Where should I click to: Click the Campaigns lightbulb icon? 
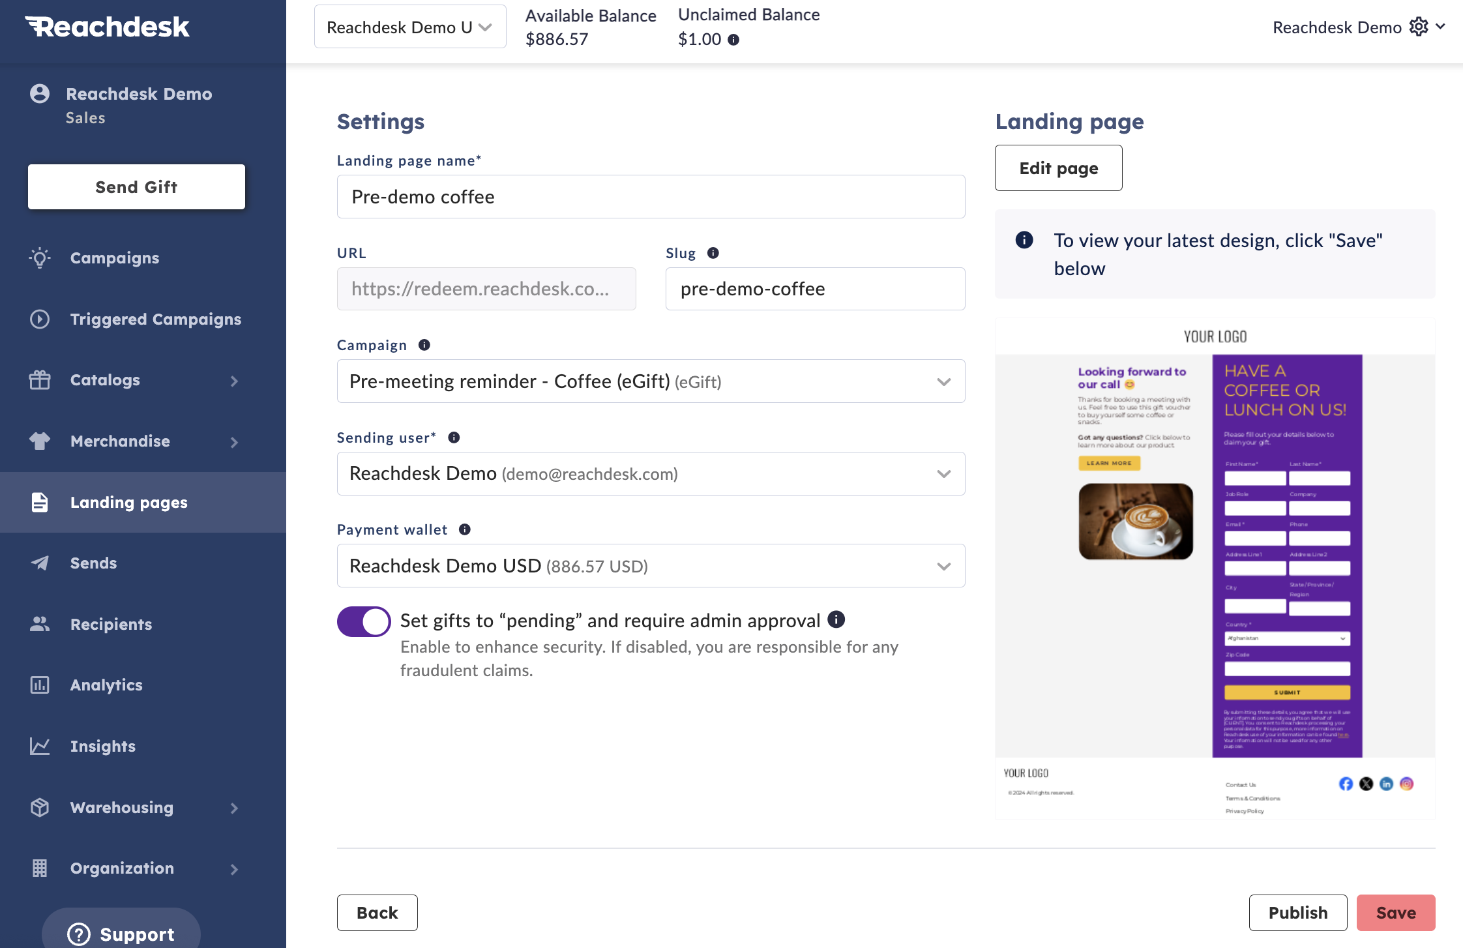coord(40,258)
